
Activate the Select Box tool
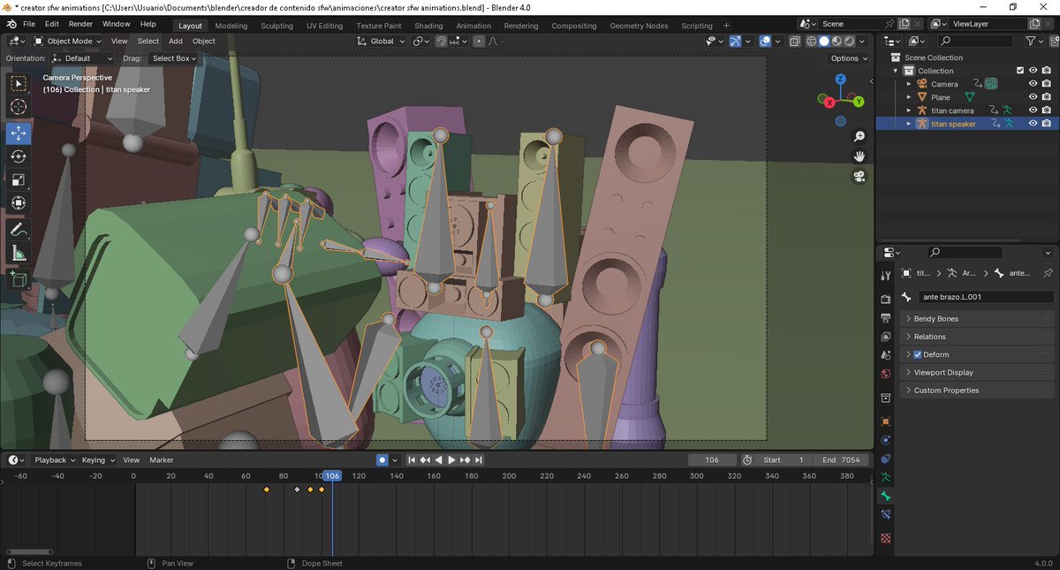point(18,84)
